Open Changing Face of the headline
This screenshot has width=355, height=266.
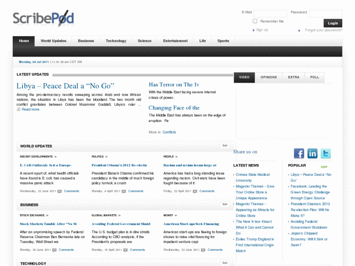click(174, 108)
